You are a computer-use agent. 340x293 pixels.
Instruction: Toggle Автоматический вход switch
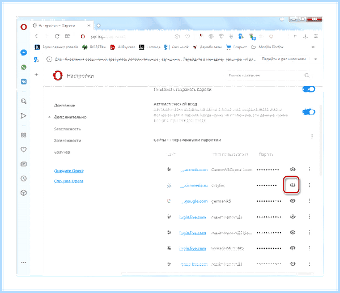[309, 112]
